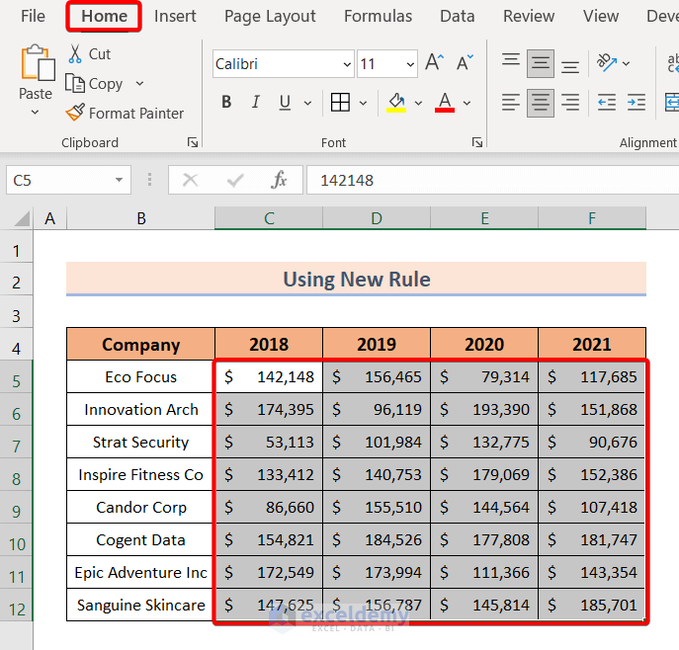Image resolution: width=679 pixels, height=650 pixels.
Task: Click the Paste clipboard icon
Action: (36, 64)
